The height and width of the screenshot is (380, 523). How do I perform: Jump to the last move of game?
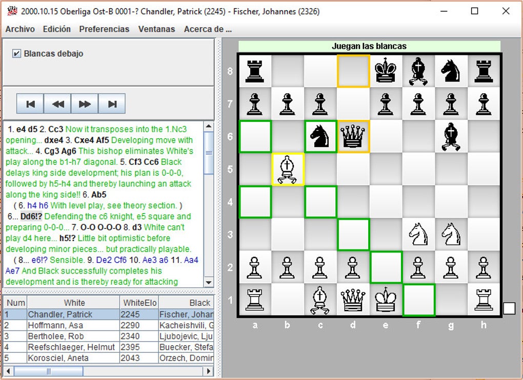point(112,104)
